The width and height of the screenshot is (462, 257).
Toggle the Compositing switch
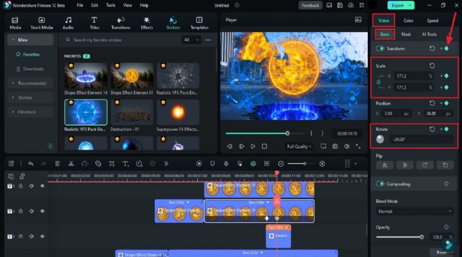coord(380,184)
